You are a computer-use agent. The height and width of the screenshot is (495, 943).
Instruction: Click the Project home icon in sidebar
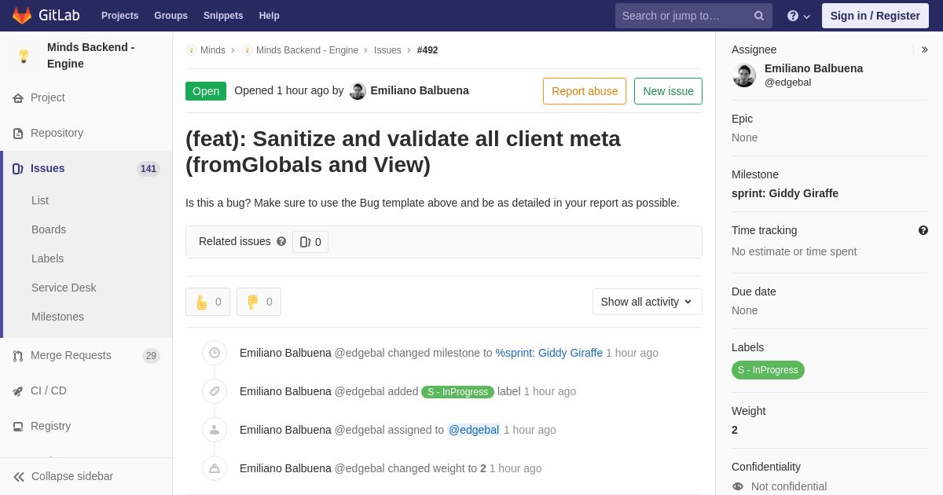(x=18, y=98)
